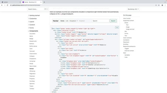Open the Close button docs page
167x93 pixels.
(x=33, y=54)
